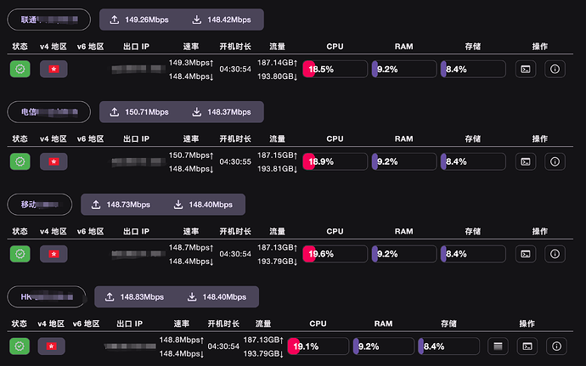Show info details for the 移动 server
The image size is (586, 366).
555,253
